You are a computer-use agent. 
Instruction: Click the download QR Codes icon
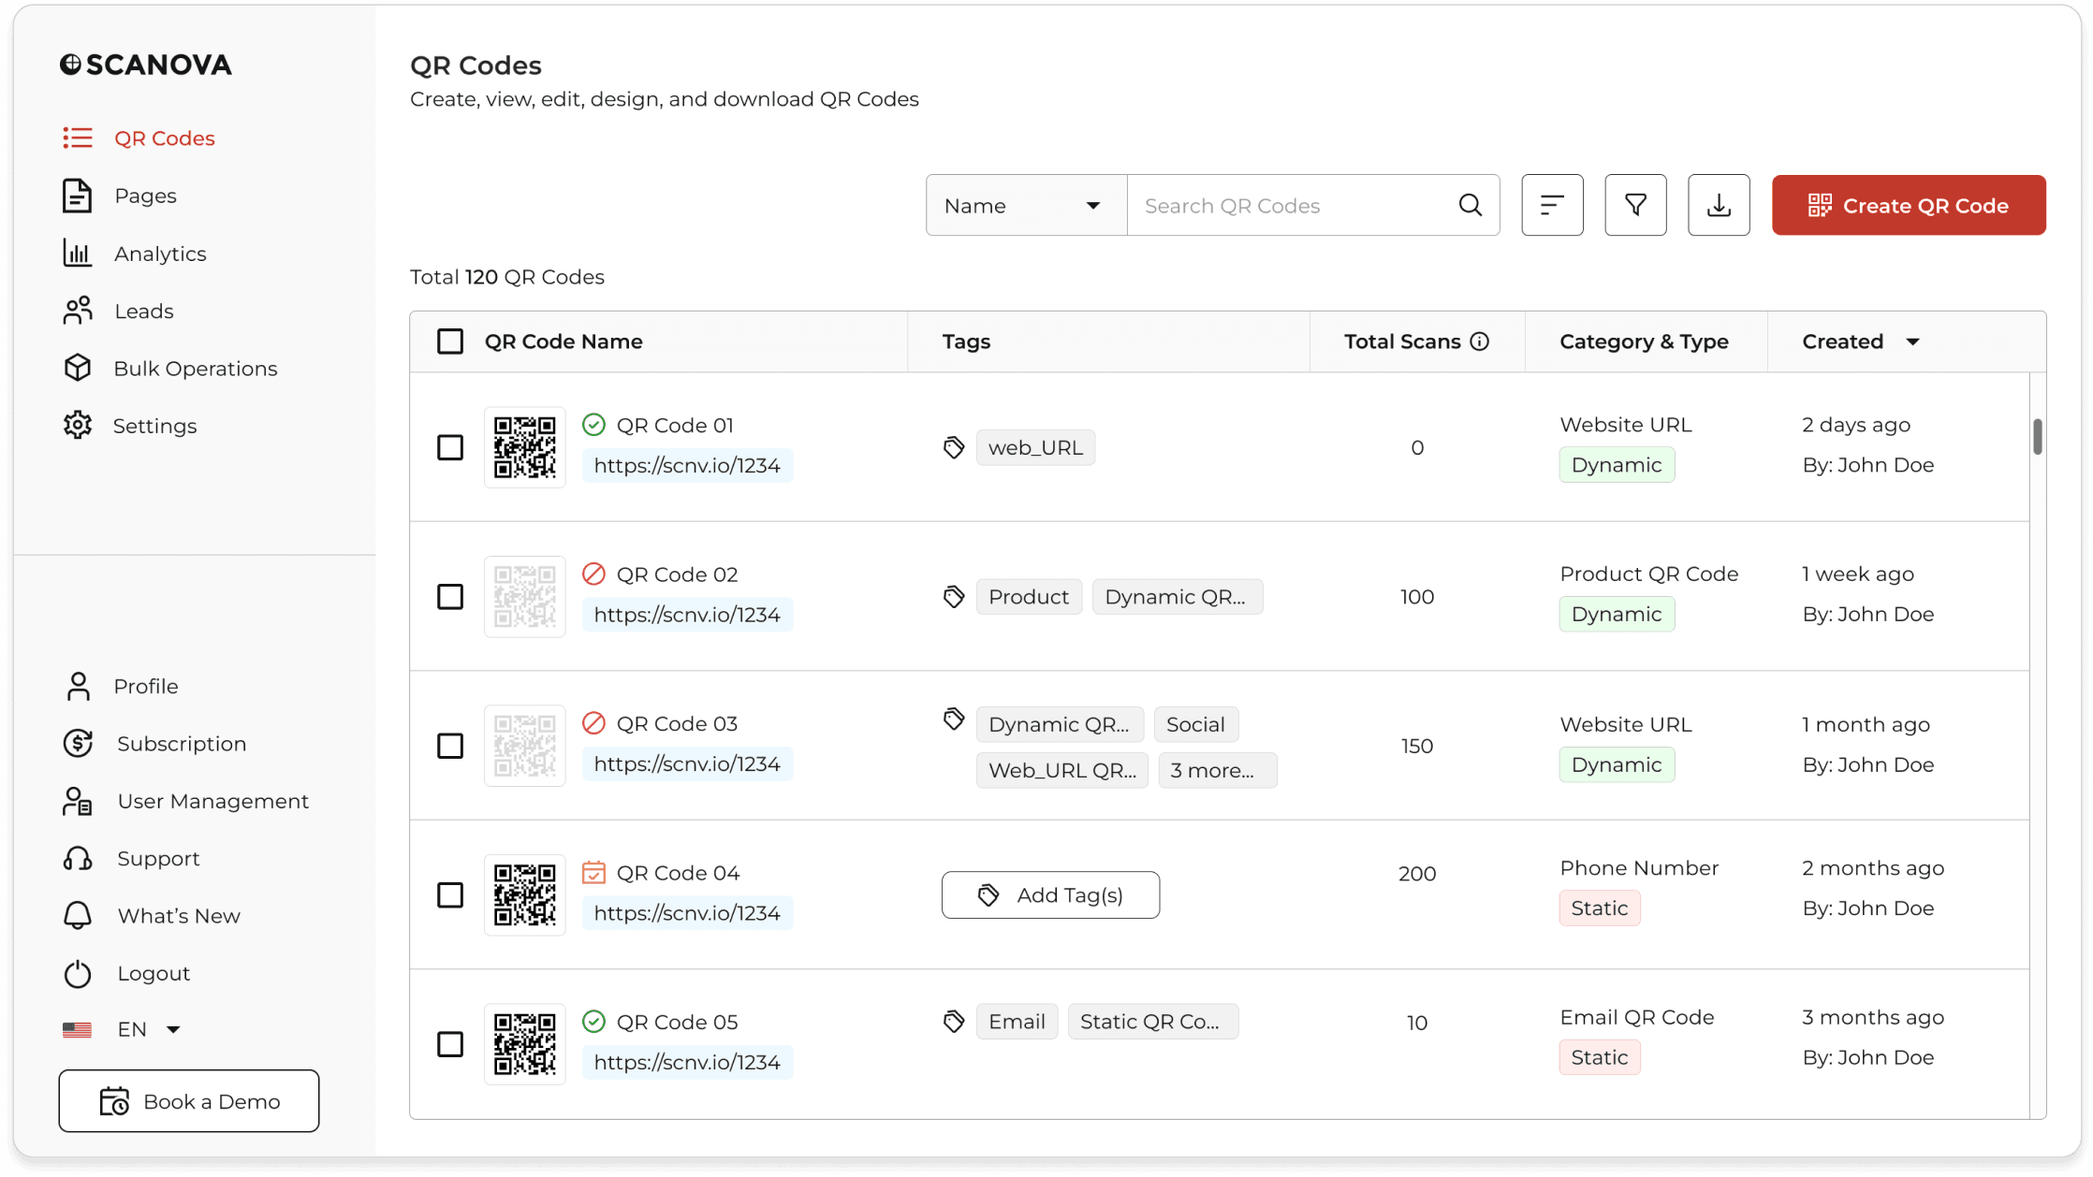click(x=1719, y=205)
